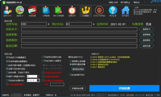
Task: Enable 开启定时抢票时间 checkbox
Action: [7, 80]
